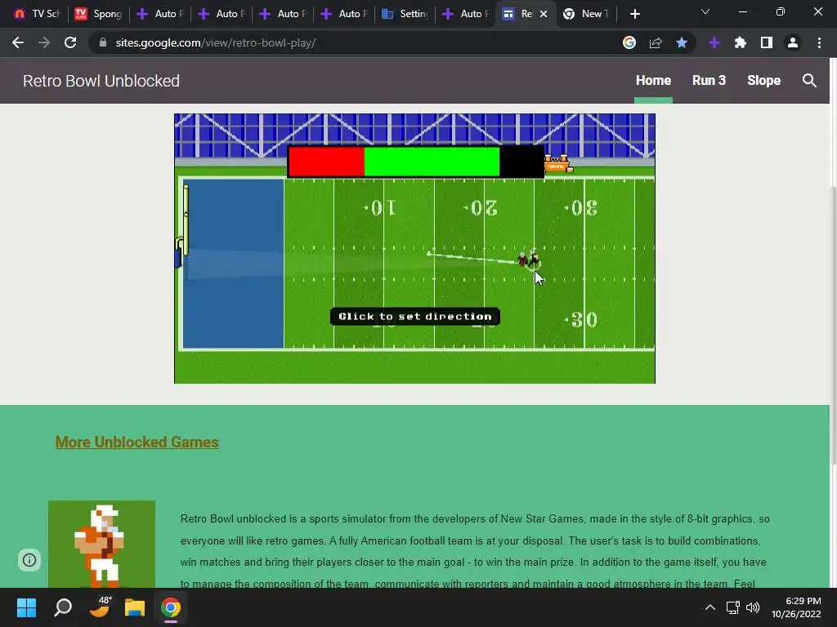Switch to the New Tab tab
This screenshot has height=627, width=837.
pos(585,14)
